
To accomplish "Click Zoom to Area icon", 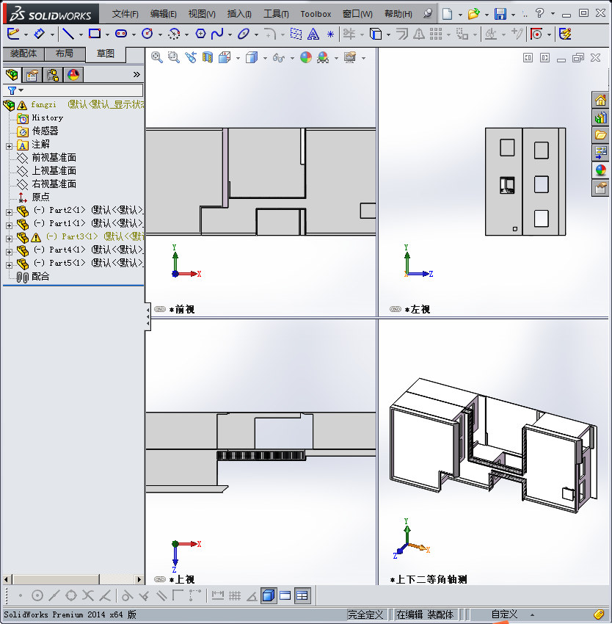I will pyautogui.click(x=173, y=58).
